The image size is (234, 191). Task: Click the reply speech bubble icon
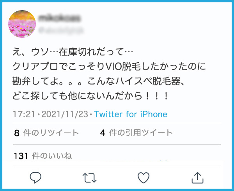(35, 177)
